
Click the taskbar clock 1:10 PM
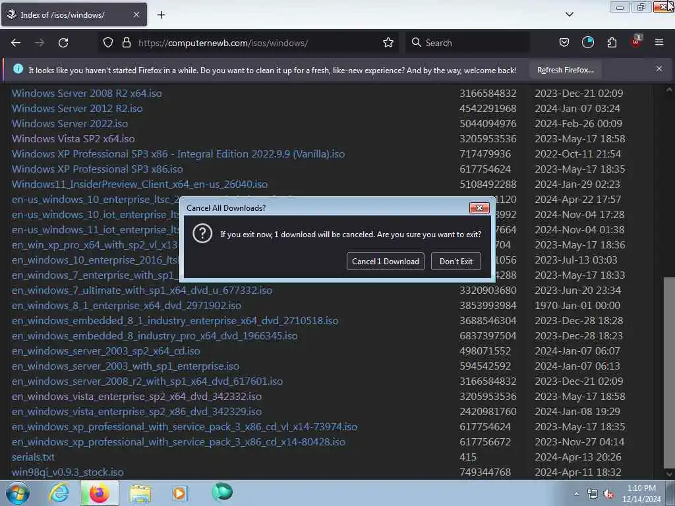click(x=641, y=493)
